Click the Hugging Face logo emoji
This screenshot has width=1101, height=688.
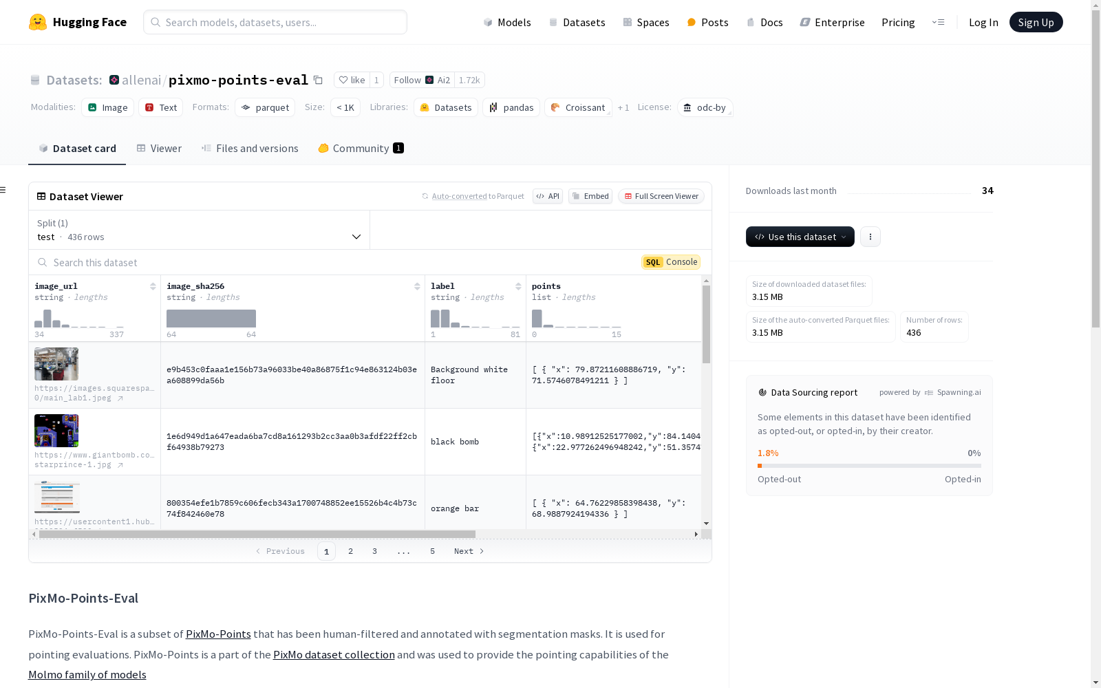pos(38,22)
